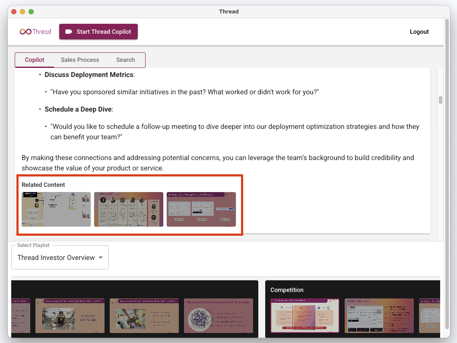
Task: Switch to the Copilot tab
Action: (x=35, y=60)
